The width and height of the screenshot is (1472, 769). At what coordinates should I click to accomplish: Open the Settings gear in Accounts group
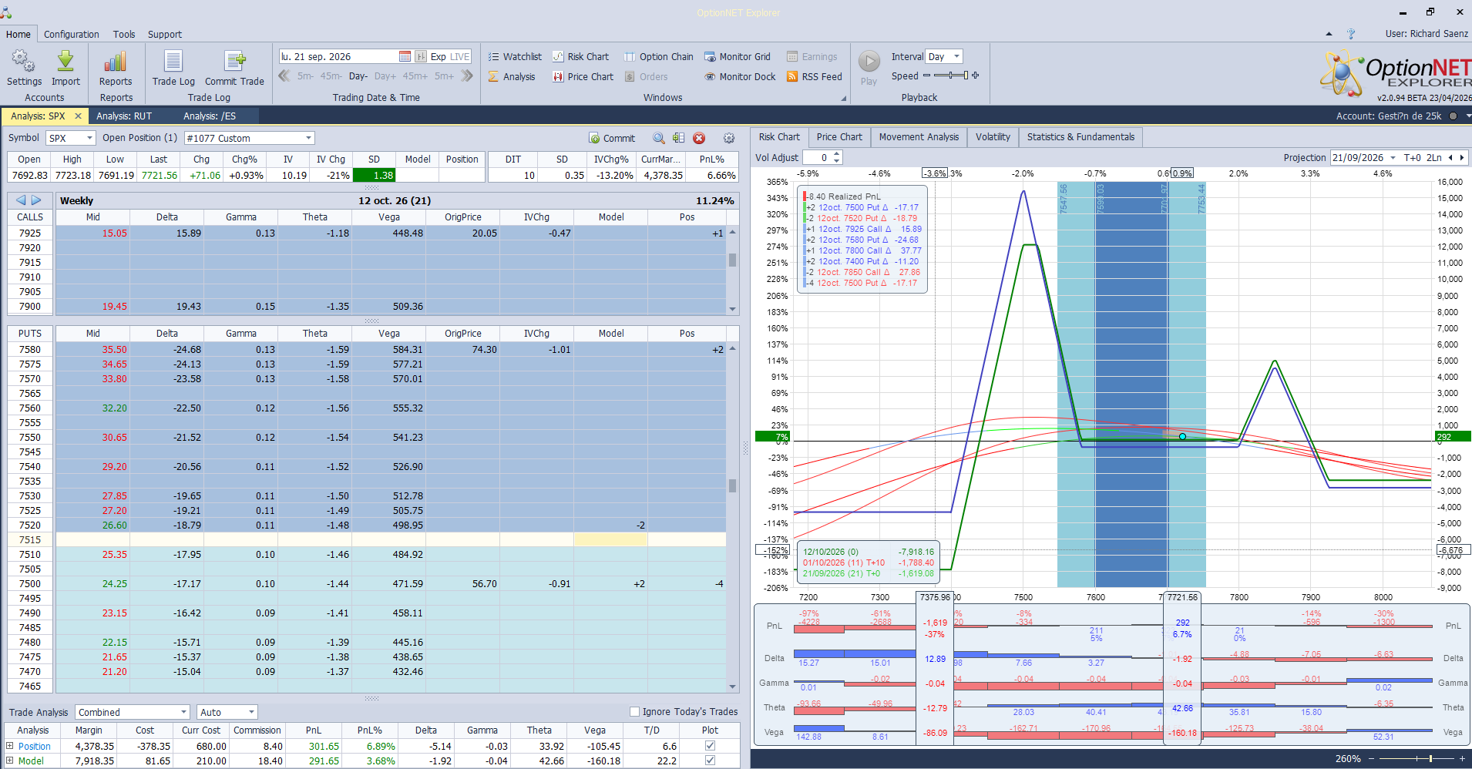tap(24, 68)
